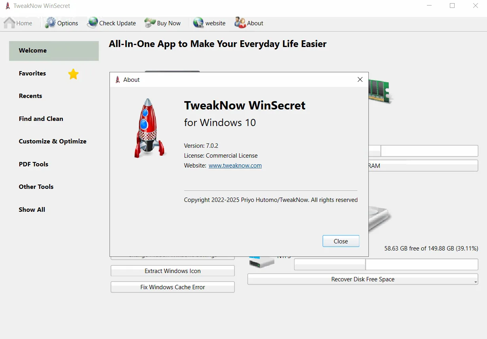Click the Home house icon in toolbar
Screen dimensions: 487x339
(9, 23)
